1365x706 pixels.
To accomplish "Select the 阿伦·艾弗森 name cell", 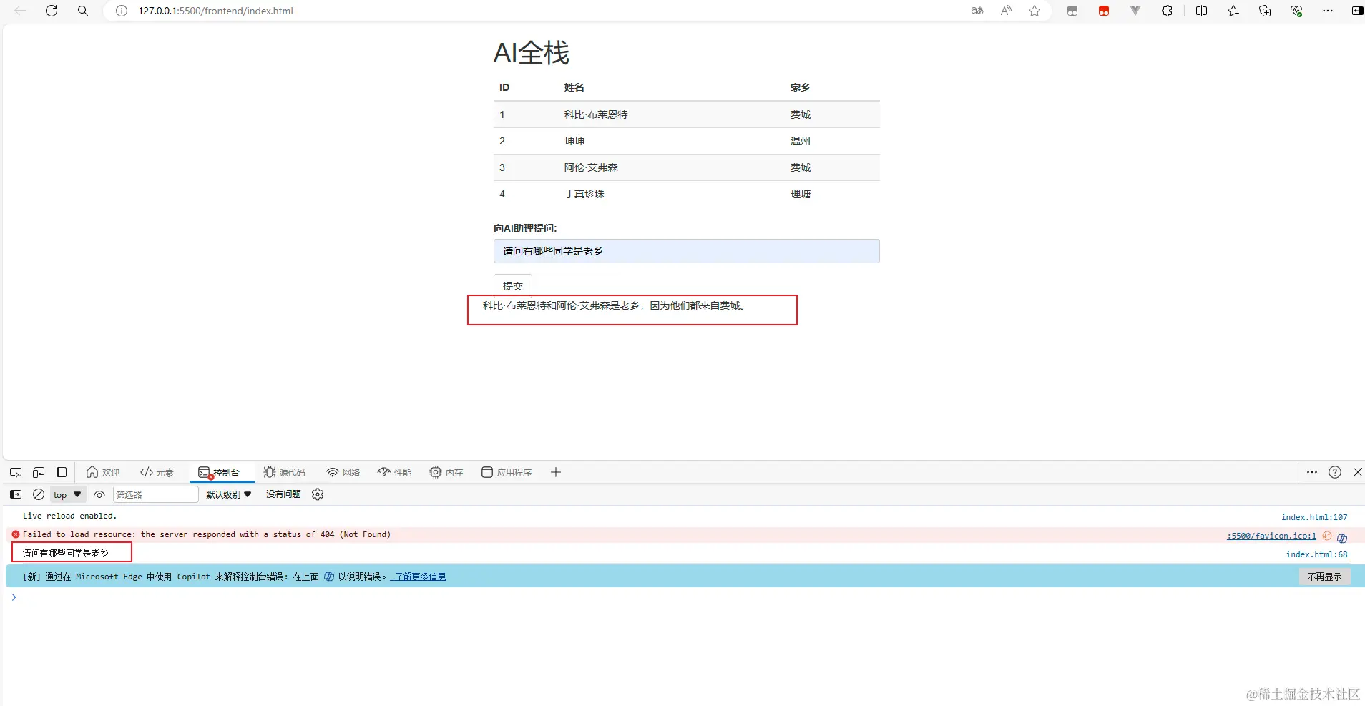I will coord(591,167).
